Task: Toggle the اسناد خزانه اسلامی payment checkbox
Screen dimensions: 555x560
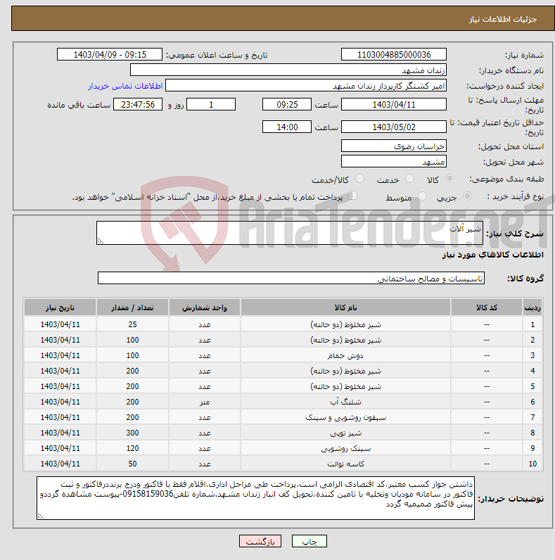Action: (x=352, y=196)
